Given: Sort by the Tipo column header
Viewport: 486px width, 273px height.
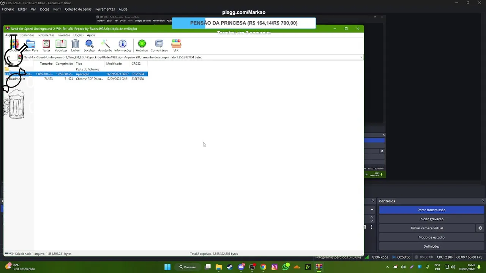Looking at the screenshot, I should (90, 64).
